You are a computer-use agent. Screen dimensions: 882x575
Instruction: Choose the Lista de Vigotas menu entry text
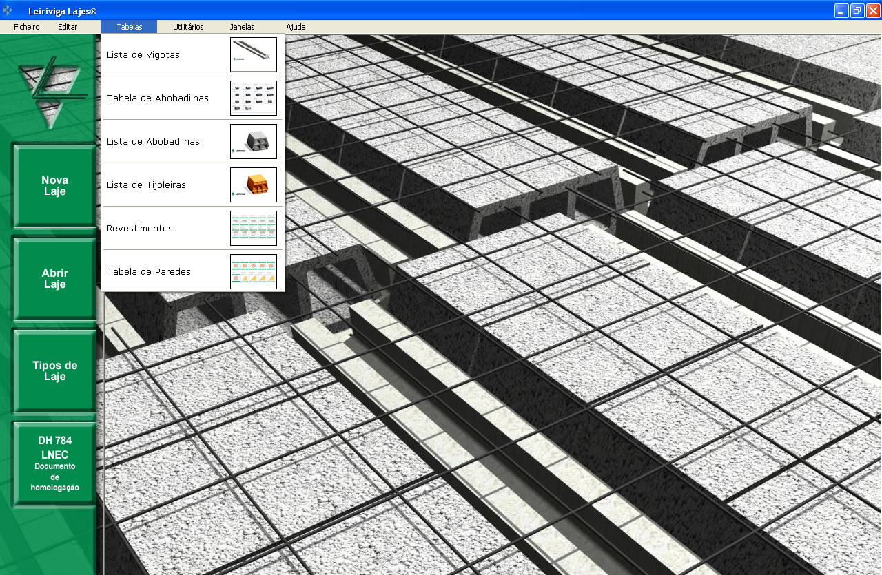pyautogui.click(x=143, y=55)
